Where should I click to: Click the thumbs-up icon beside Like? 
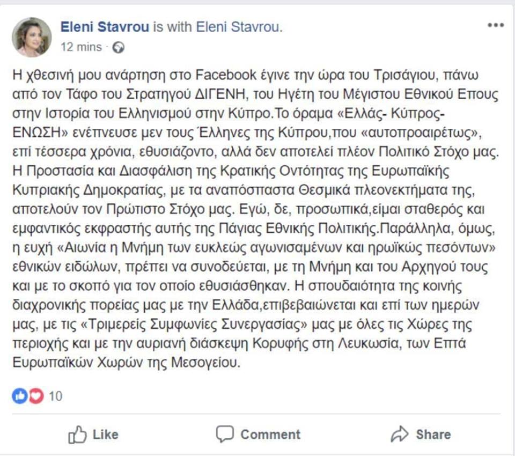(x=77, y=435)
